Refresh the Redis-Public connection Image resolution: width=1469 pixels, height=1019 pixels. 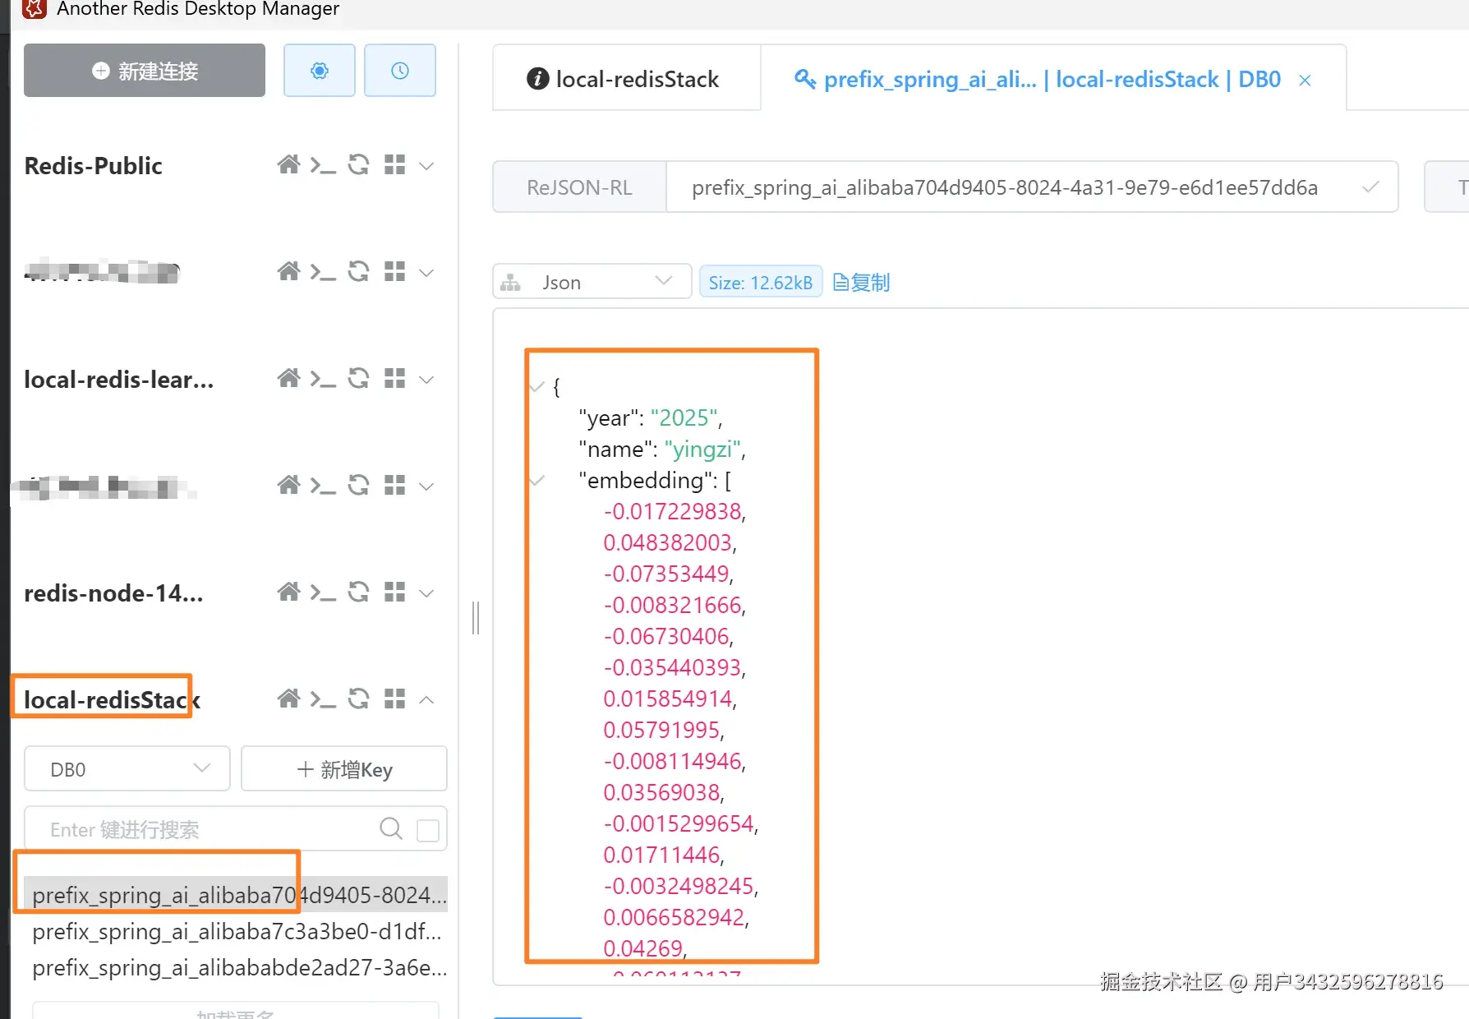click(x=358, y=165)
